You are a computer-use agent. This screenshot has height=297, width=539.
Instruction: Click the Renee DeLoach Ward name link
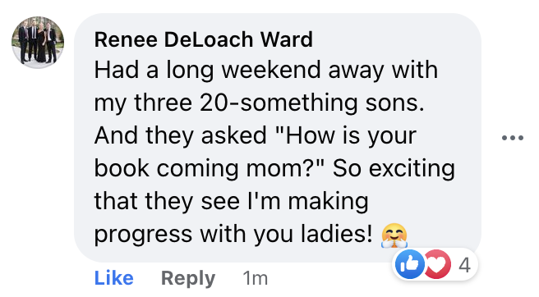tap(204, 39)
